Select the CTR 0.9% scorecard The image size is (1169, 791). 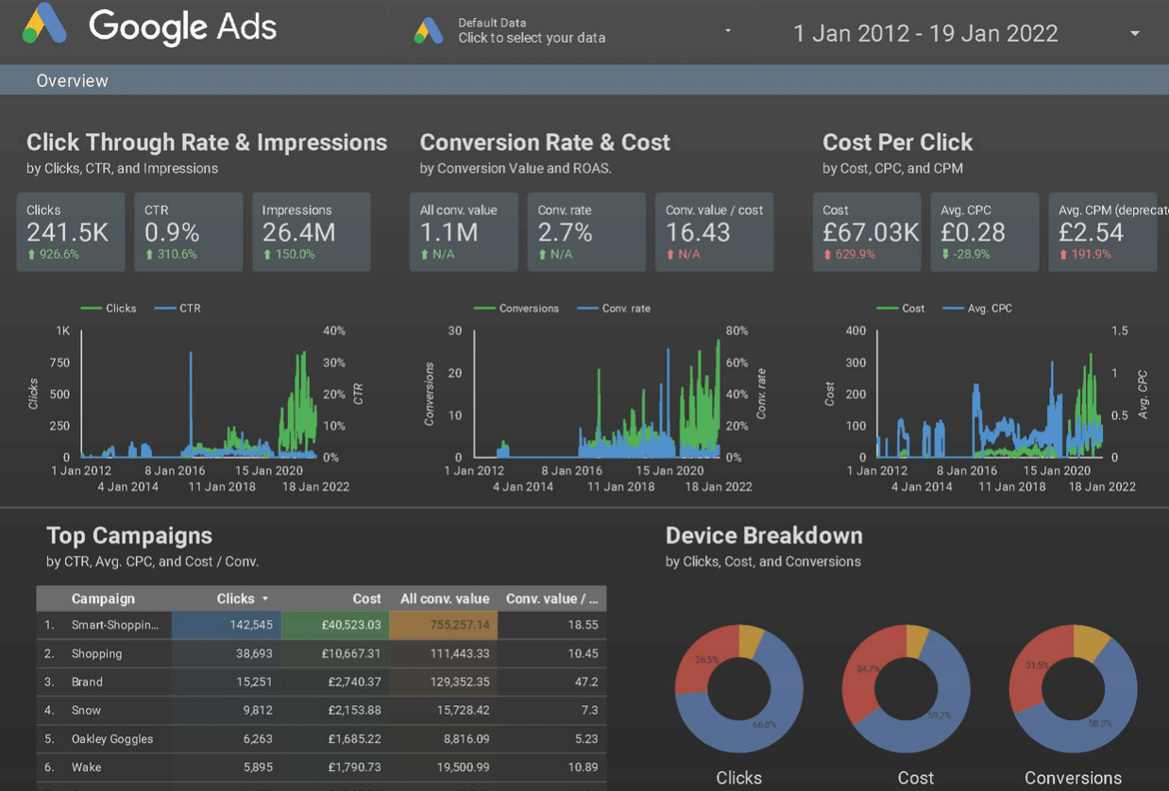[x=188, y=232]
